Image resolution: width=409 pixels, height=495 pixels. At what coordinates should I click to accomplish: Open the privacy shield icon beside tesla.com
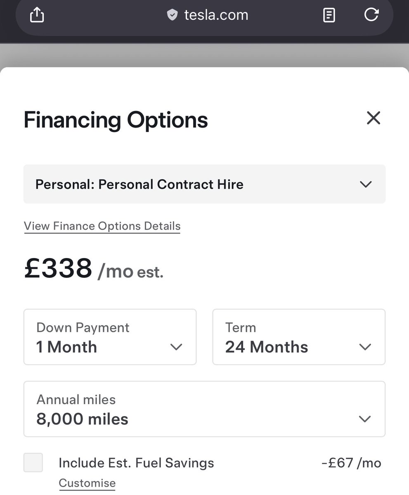point(173,14)
